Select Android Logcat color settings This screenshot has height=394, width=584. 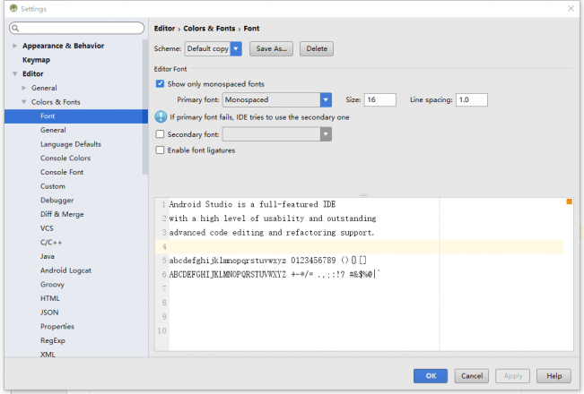65,270
